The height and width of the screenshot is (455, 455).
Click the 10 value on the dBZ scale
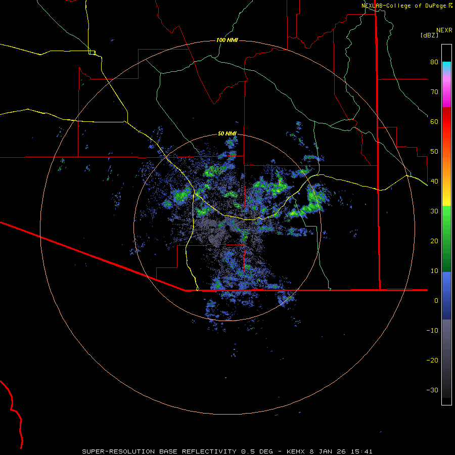[x=434, y=271]
